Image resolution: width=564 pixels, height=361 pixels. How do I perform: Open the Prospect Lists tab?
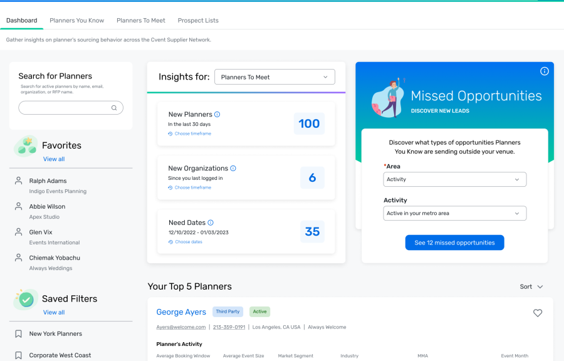197,20
